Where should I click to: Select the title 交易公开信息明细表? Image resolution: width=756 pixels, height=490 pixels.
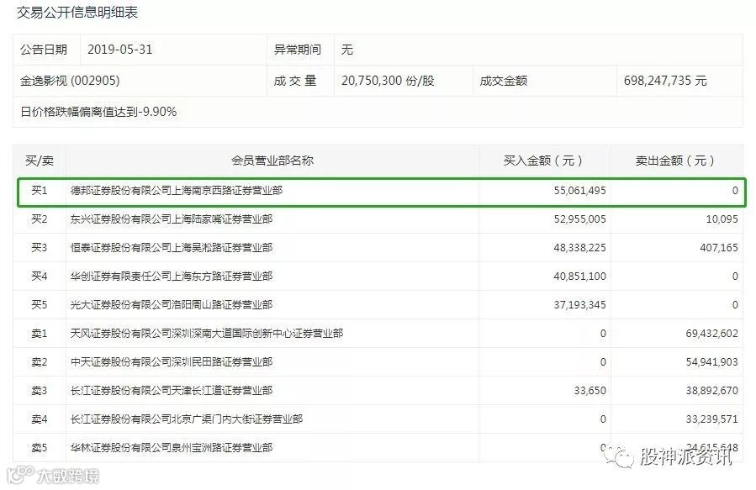[77, 12]
